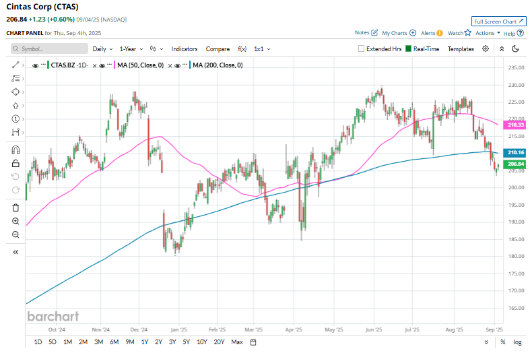The width and height of the screenshot is (530, 355).
Task: Open the Help link
Action: pyautogui.click(x=513, y=33)
